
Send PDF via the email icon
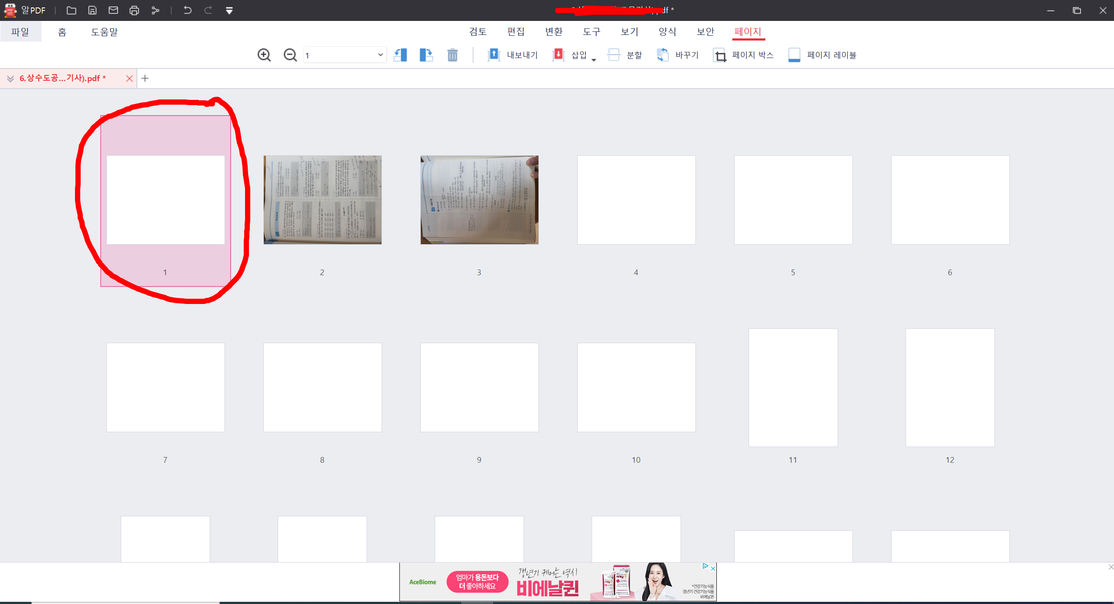point(113,10)
